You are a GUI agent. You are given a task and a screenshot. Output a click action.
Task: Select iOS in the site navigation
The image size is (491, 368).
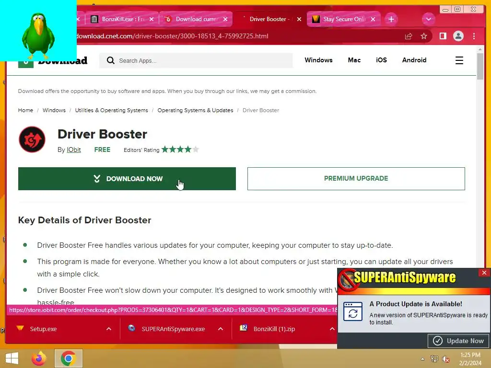(381, 60)
